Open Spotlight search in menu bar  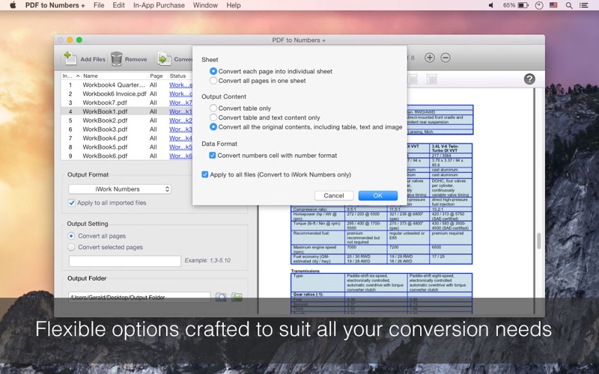point(569,5)
